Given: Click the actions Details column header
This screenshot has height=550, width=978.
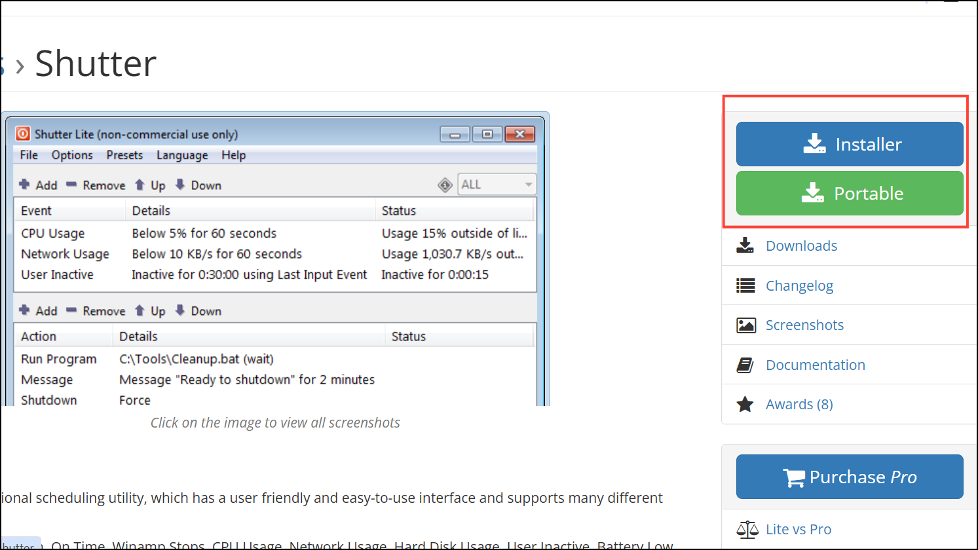Looking at the screenshot, I should click(250, 337).
